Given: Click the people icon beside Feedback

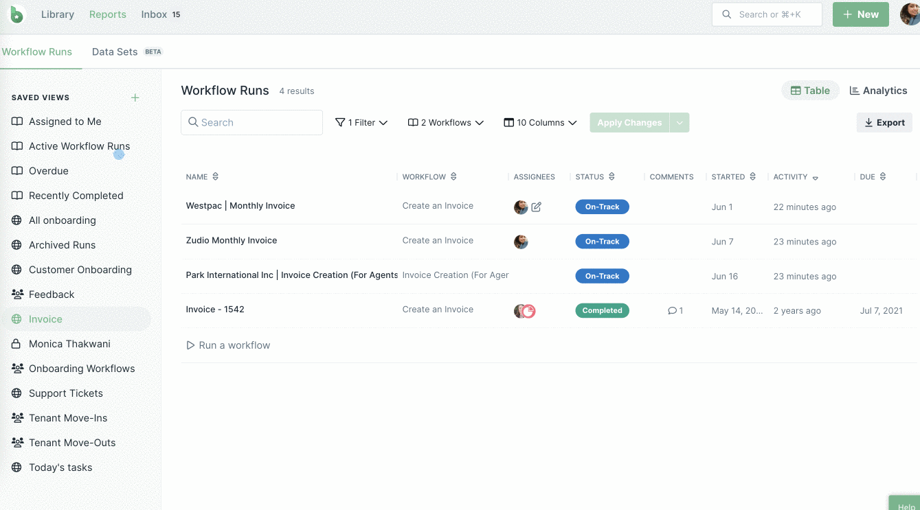Looking at the screenshot, I should pyautogui.click(x=17, y=294).
